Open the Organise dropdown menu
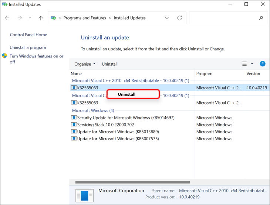Screen dimensions: 270x205 pos(85,64)
